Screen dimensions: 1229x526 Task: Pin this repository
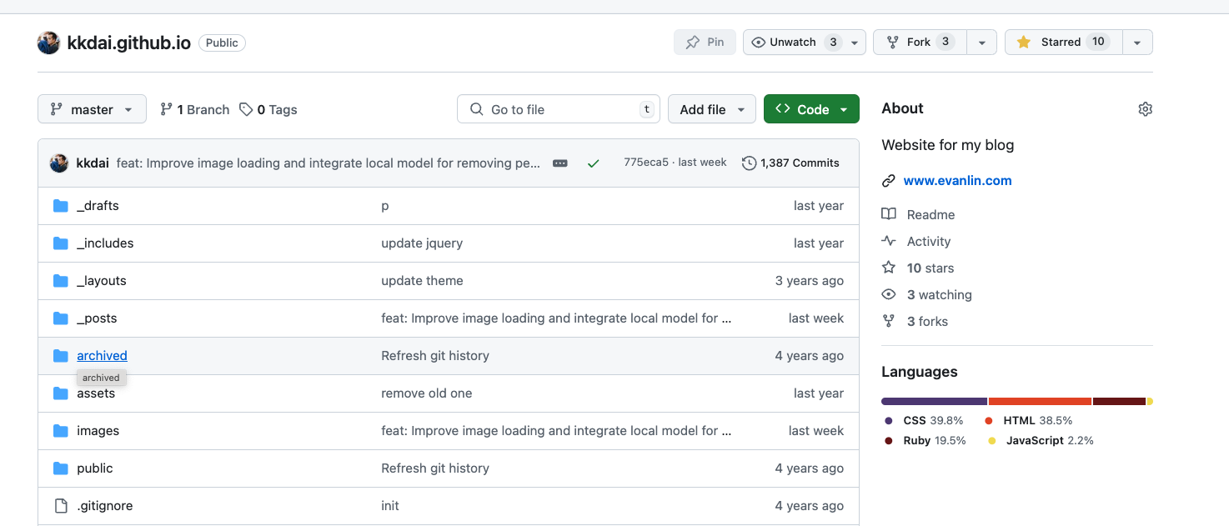(x=705, y=42)
